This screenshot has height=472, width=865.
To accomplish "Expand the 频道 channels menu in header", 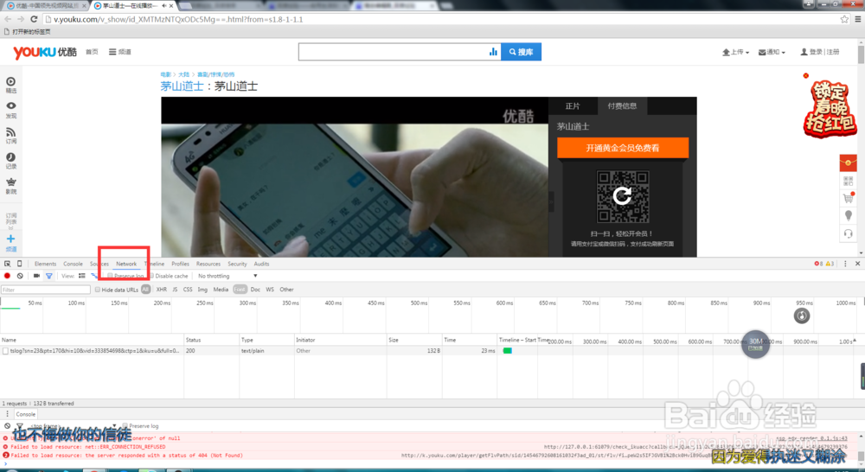I will point(119,52).
